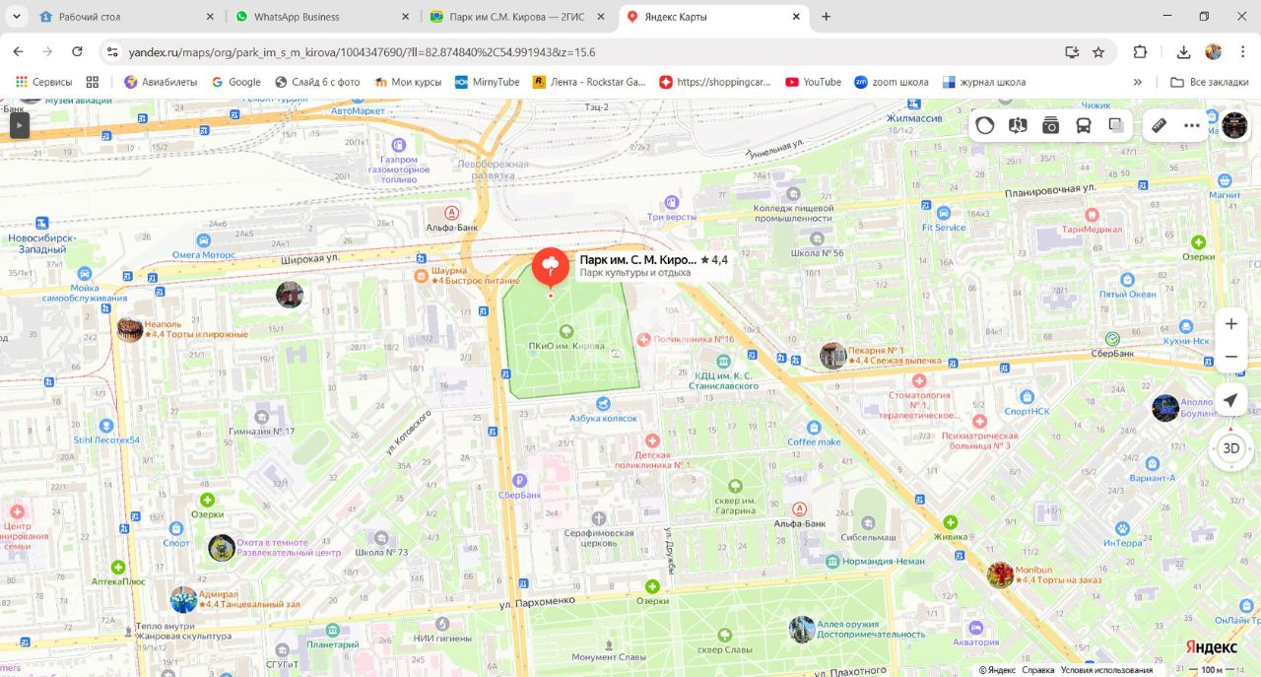Screen dimensions: 1261x677
Task: Switch to the Рабочий стол tab
Action: (x=126, y=17)
